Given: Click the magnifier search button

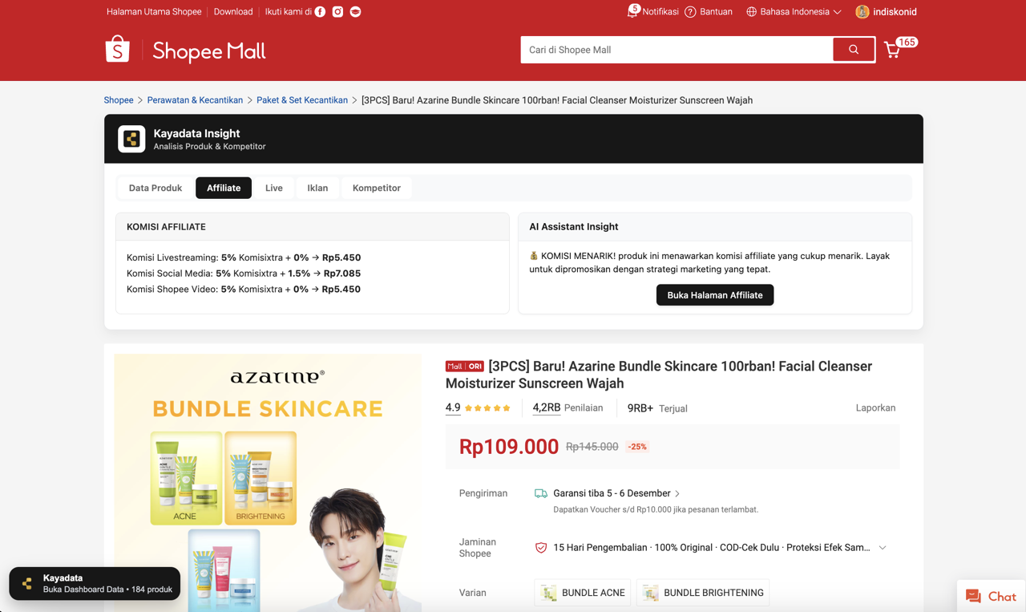Looking at the screenshot, I should click(854, 50).
